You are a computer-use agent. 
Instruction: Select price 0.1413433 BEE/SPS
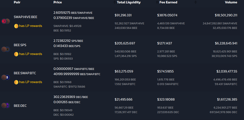pyautogui.click(x=67, y=46)
